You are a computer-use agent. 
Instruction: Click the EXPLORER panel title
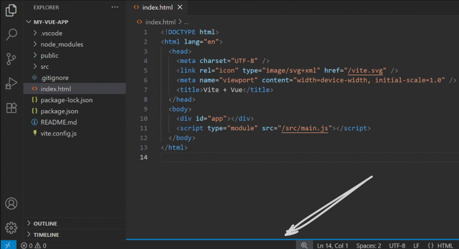pyautogui.click(x=46, y=7)
